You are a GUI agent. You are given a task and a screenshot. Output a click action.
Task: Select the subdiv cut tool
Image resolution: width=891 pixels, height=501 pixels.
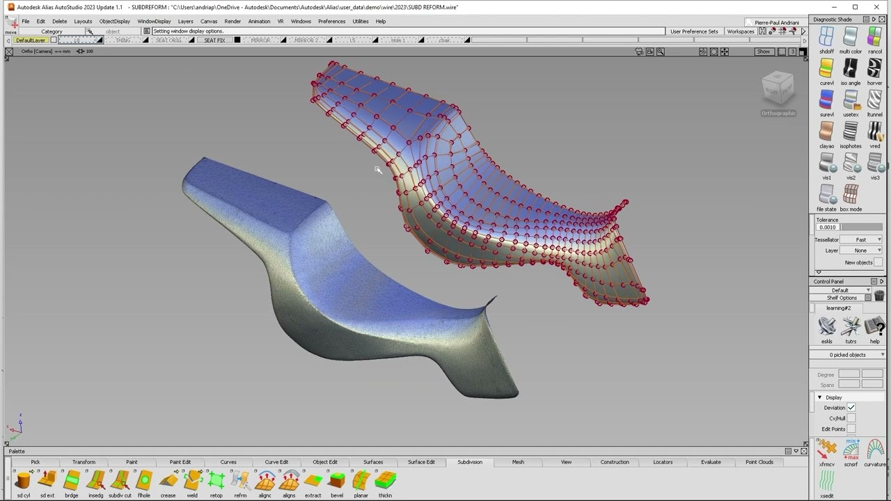click(120, 480)
